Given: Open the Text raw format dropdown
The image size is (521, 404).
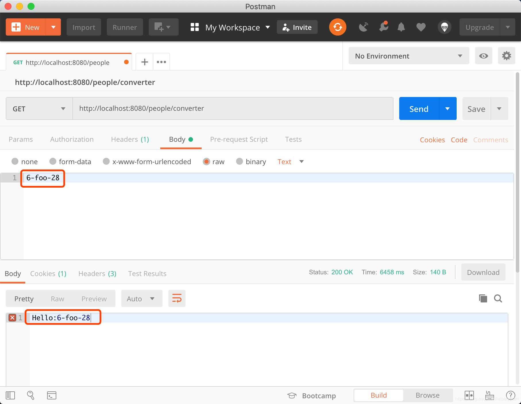Looking at the screenshot, I should click(290, 162).
